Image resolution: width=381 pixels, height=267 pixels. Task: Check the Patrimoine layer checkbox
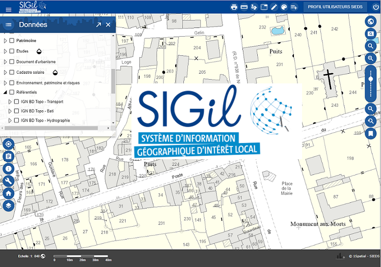[12, 41]
